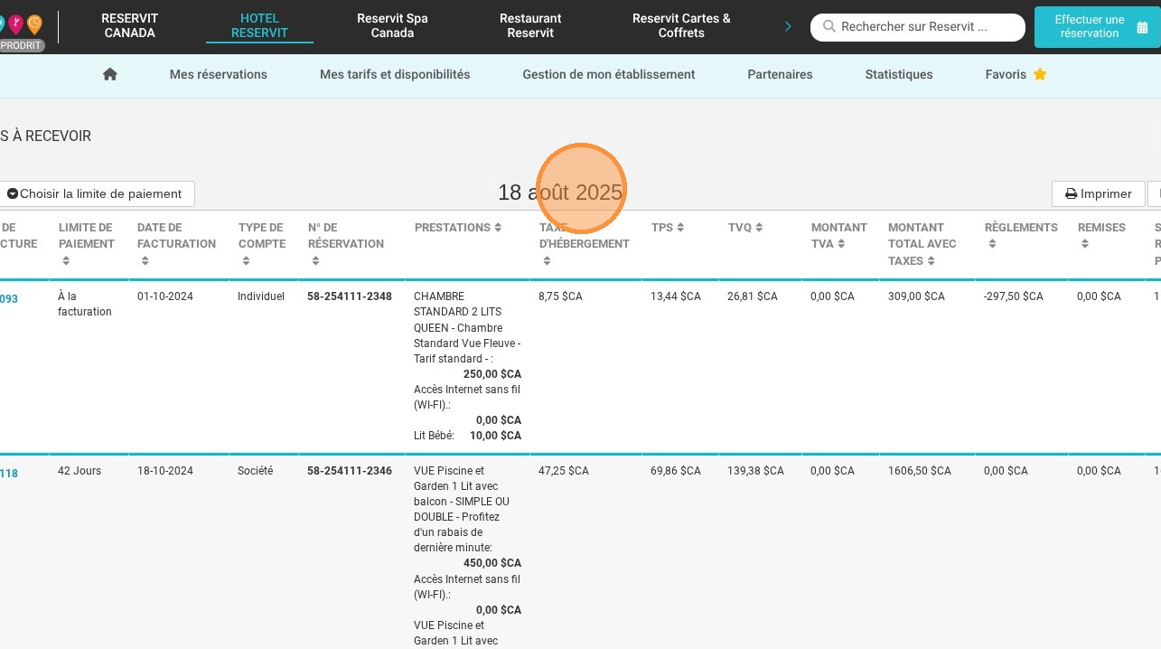Screen dimensions: 1161x649
Task: Click the 250,00 $CA room price
Action: pyautogui.click(x=492, y=374)
